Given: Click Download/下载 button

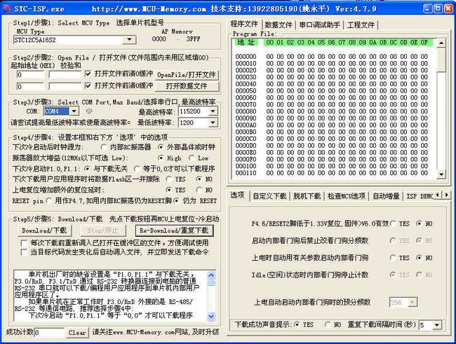Looking at the screenshot, I should [x=44, y=231].
